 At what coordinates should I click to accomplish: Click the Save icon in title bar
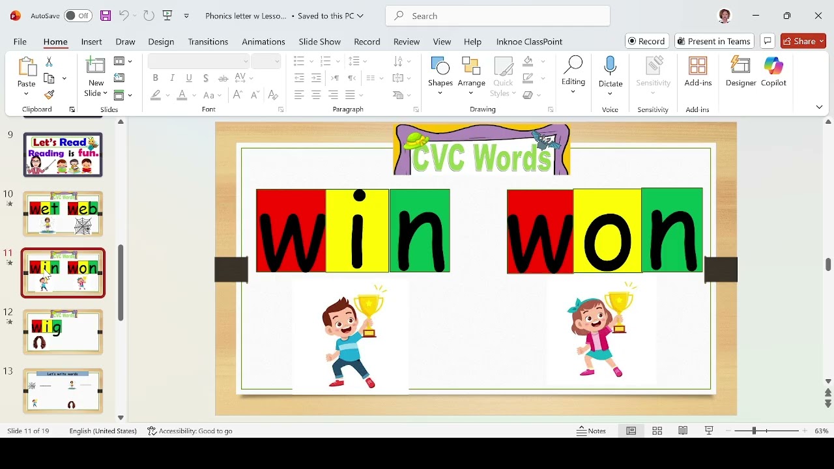[106, 16]
